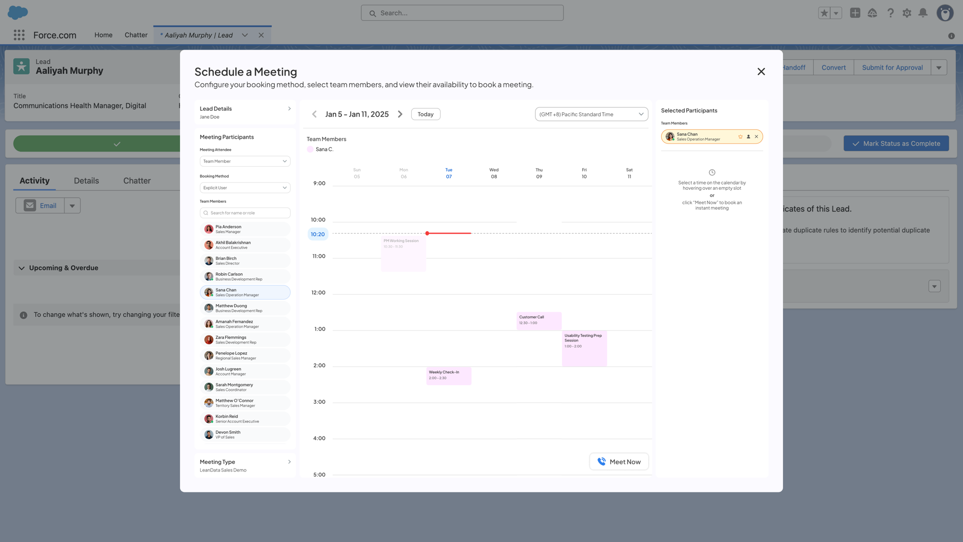This screenshot has width=963, height=542.
Task: Click the Convert button
Action: (x=833, y=67)
